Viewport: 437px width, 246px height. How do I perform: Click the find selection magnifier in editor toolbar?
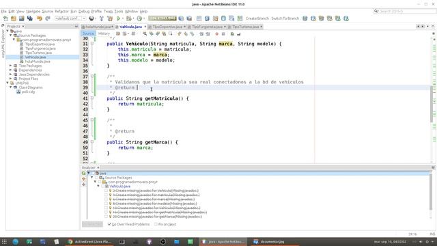click(x=145, y=33)
